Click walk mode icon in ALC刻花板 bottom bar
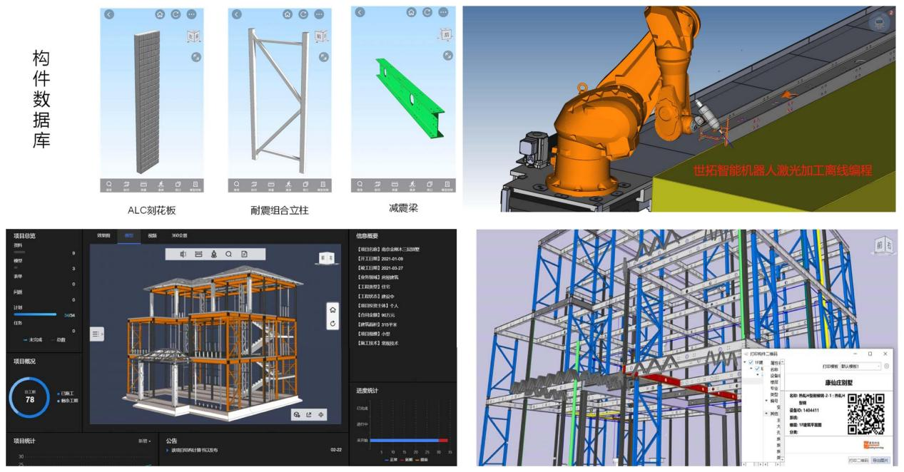 tap(161, 185)
